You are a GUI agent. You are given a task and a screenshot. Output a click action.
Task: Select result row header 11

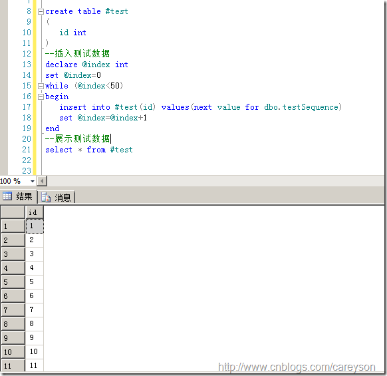13,365
